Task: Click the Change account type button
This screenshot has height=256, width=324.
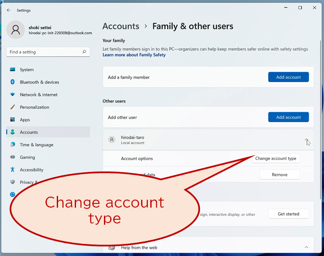Action: click(x=276, y=158)
